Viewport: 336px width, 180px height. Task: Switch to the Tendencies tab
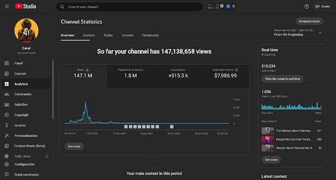[150, 36]
